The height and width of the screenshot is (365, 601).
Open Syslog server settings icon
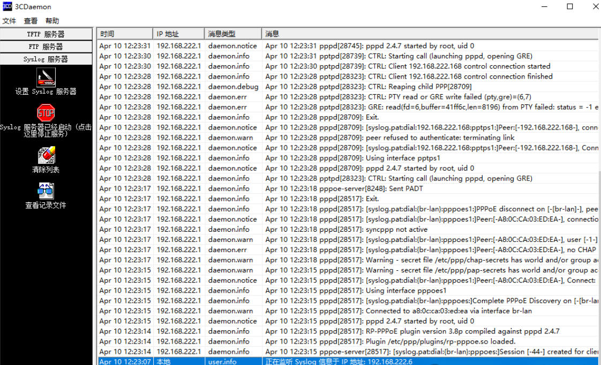coord(46,78)
